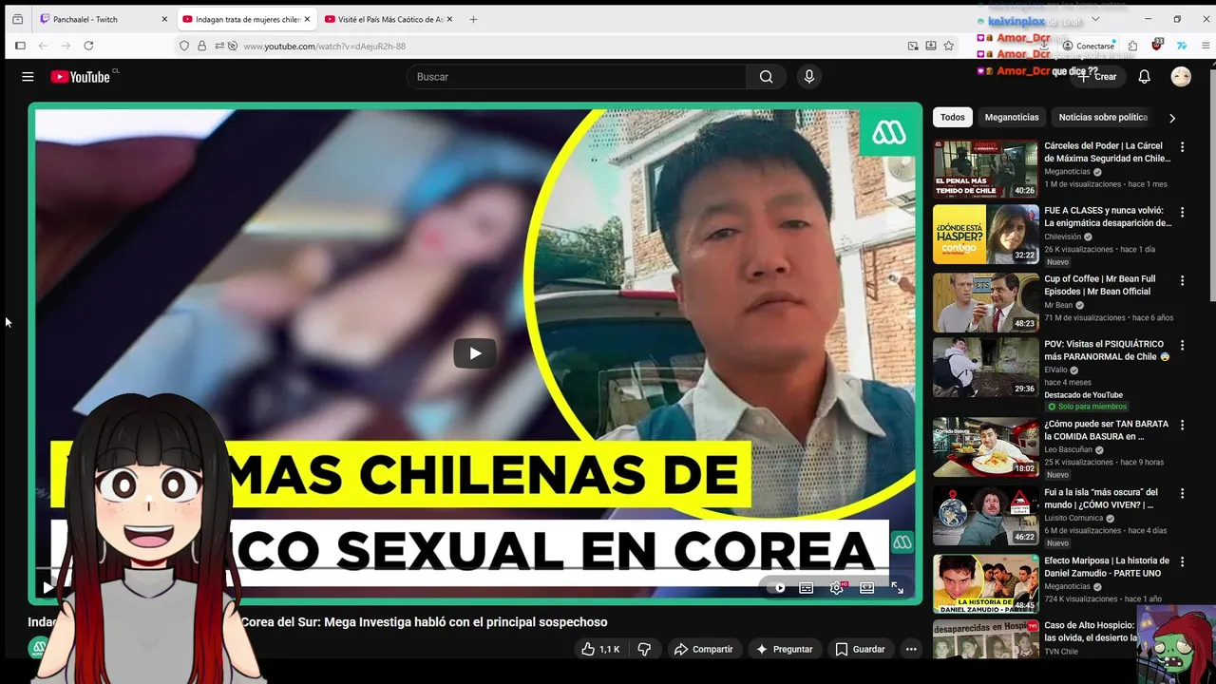Open the player settings gear

click(x=836, y=588)
